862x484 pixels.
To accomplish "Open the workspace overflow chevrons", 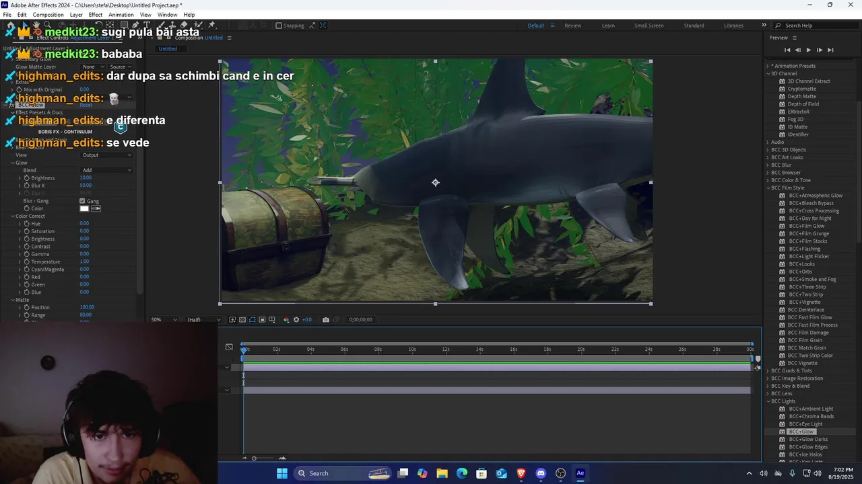I will [764, 26].
